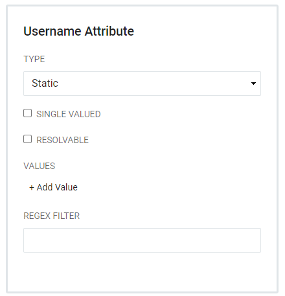
Task: Click the plus sign before Add Value
Action: coord(32,188)
